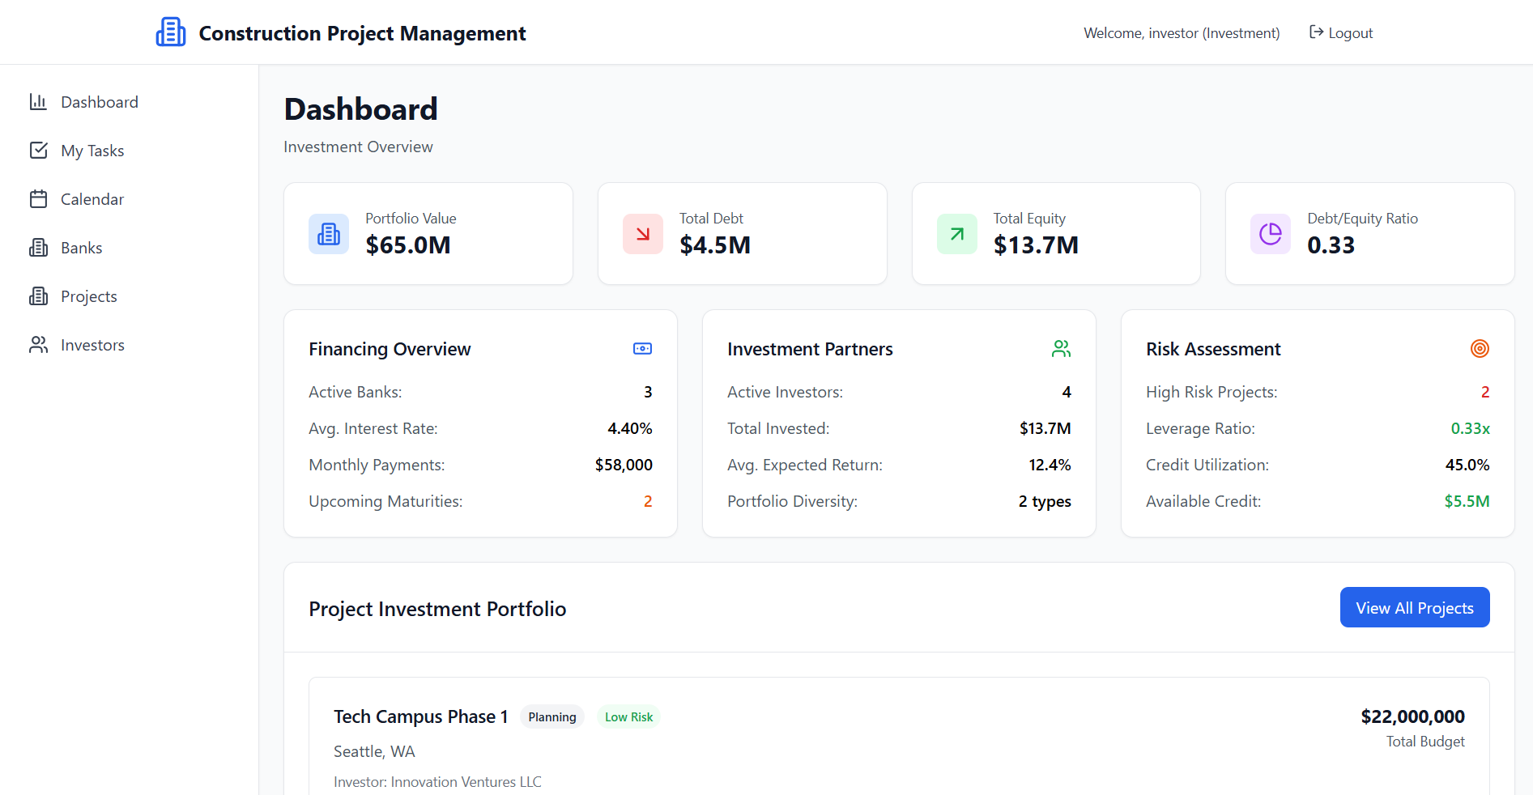
Task: Open the Projects page from sidebar
Action: (x=88, y=296)
